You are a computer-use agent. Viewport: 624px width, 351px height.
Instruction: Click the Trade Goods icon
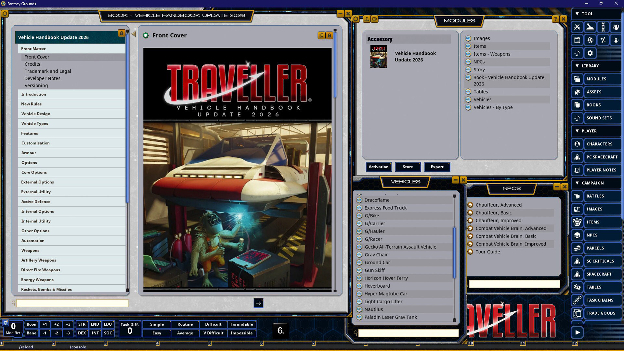[577, 313]
